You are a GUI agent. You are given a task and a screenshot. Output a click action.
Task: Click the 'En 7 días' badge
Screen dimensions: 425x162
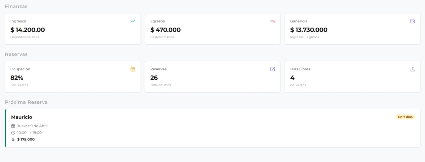pos(405,117)
